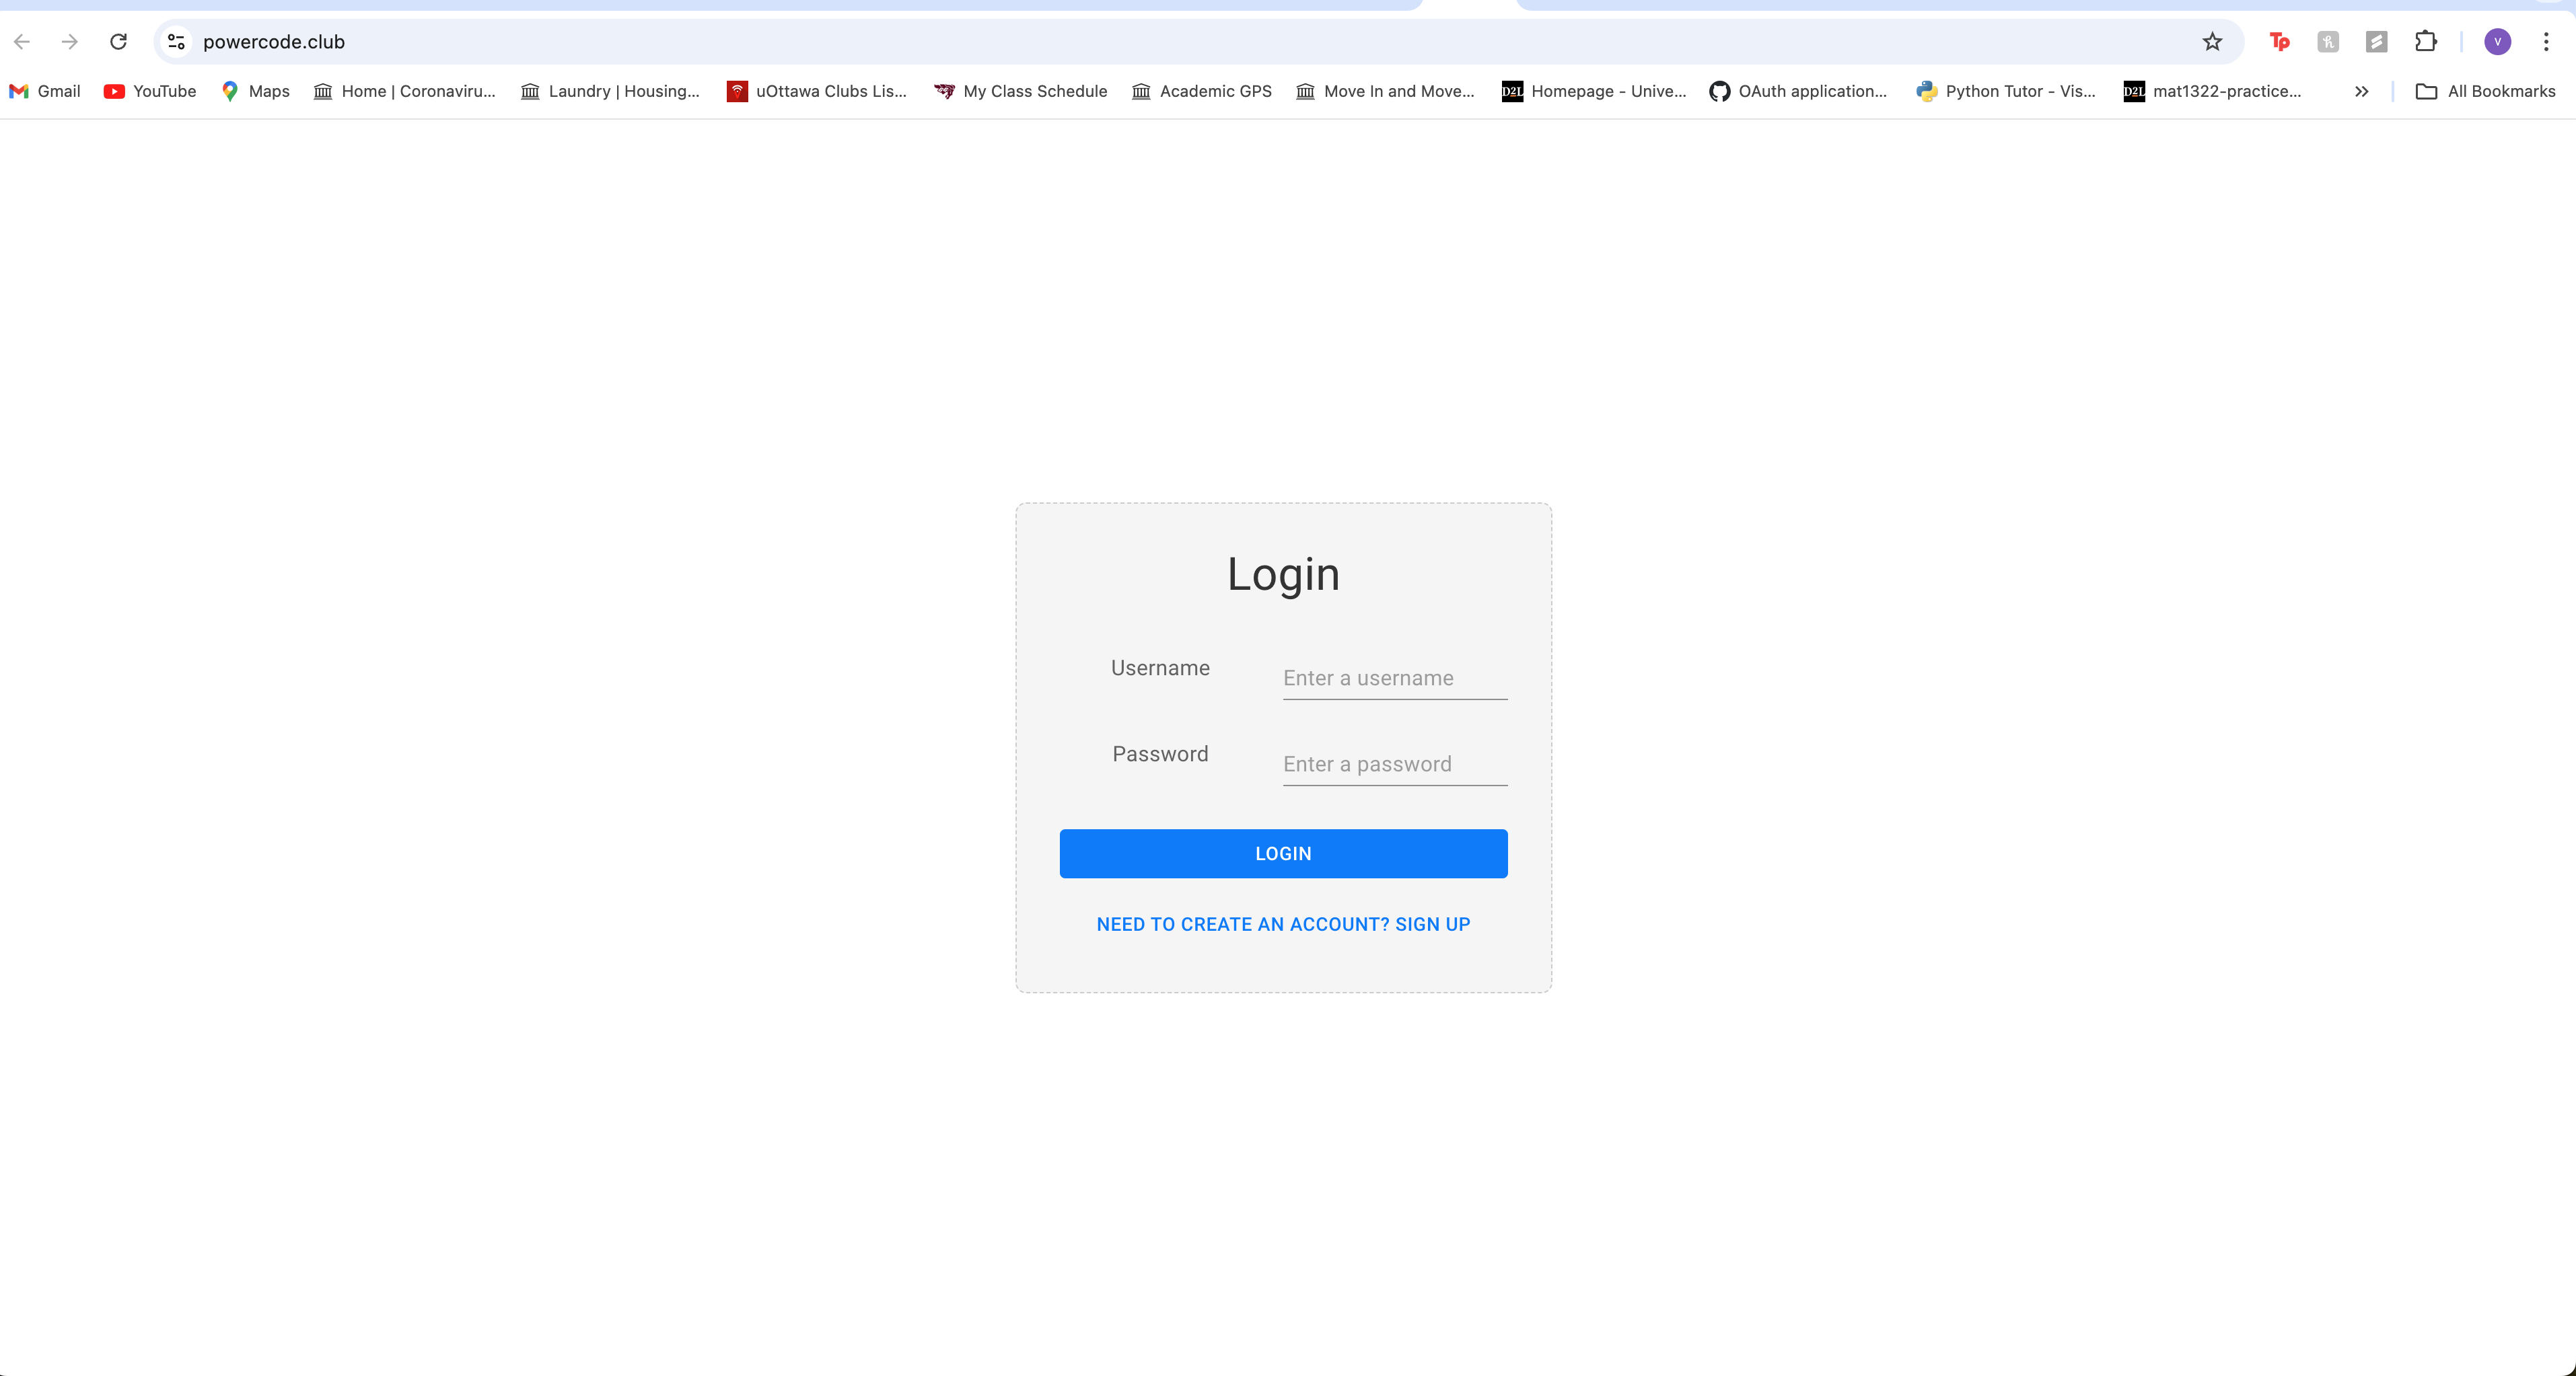Click the site information icon in address bar
This screenshot has width=2576, height=1376.
coord(176,41)
